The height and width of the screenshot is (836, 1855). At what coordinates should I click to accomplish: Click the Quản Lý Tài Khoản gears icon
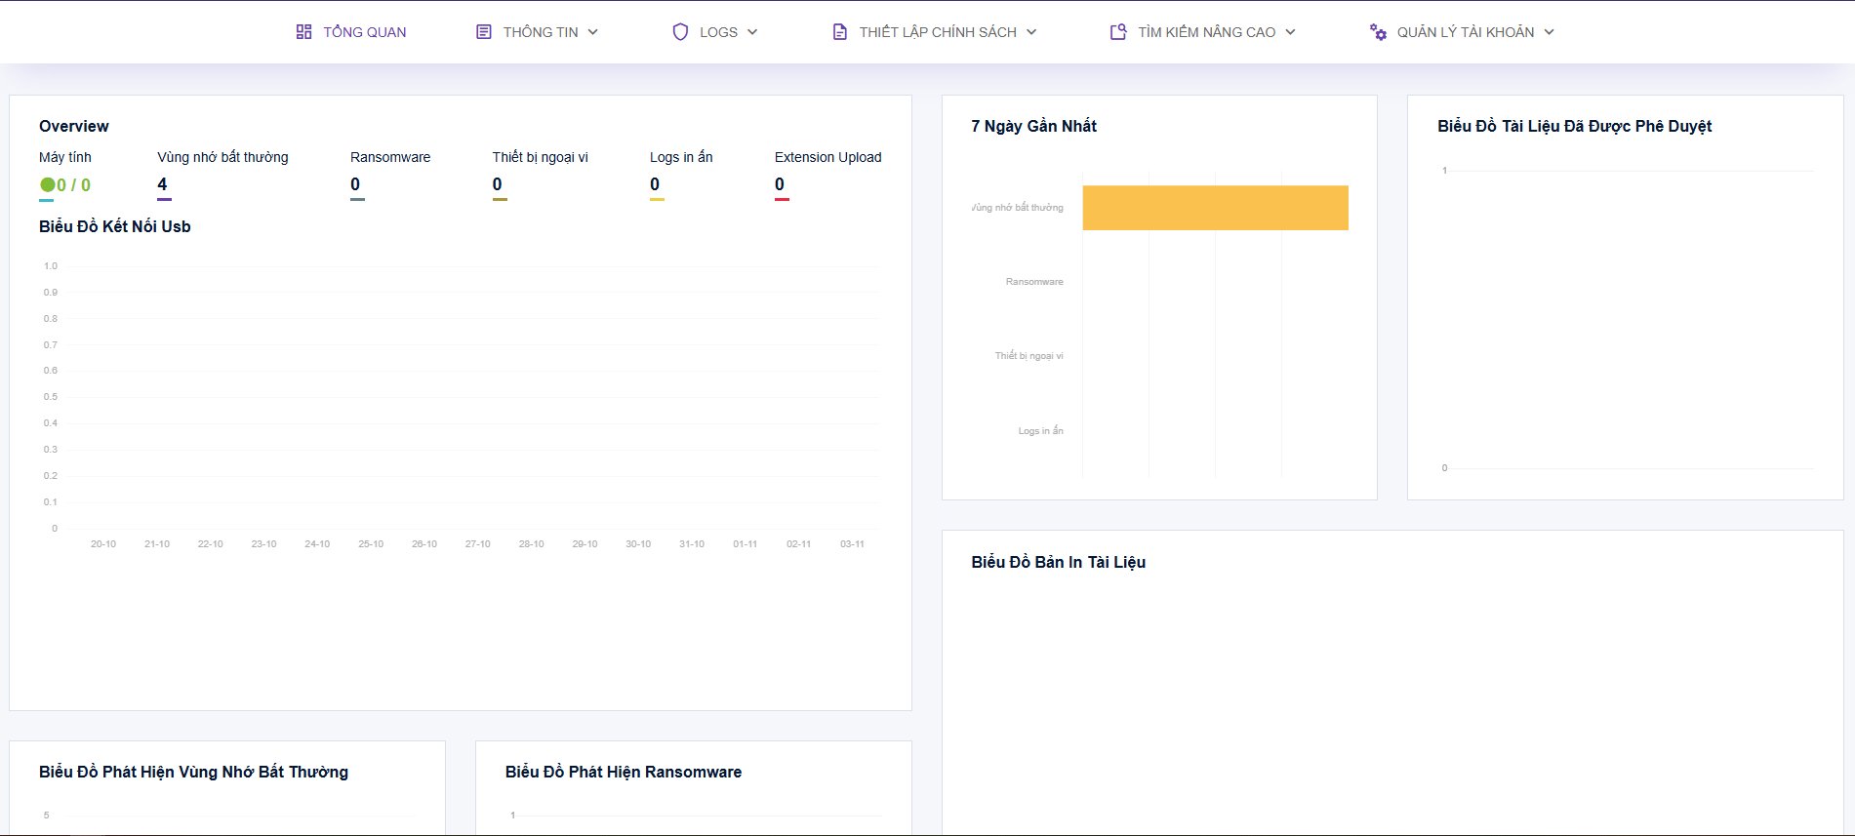[1378, 32]
